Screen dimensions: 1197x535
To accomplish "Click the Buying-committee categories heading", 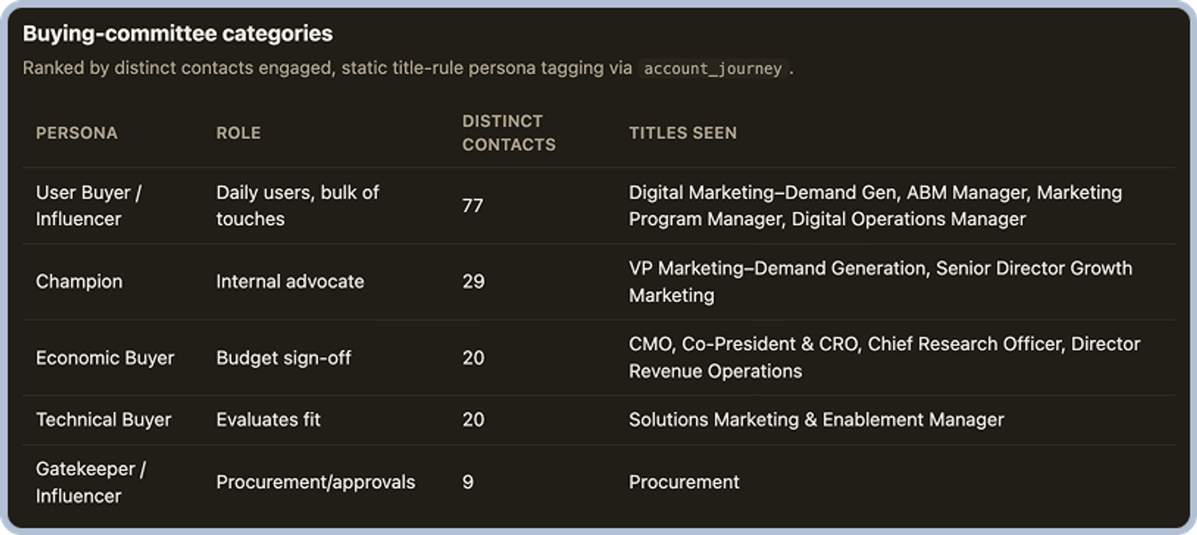I will point(178,33).
